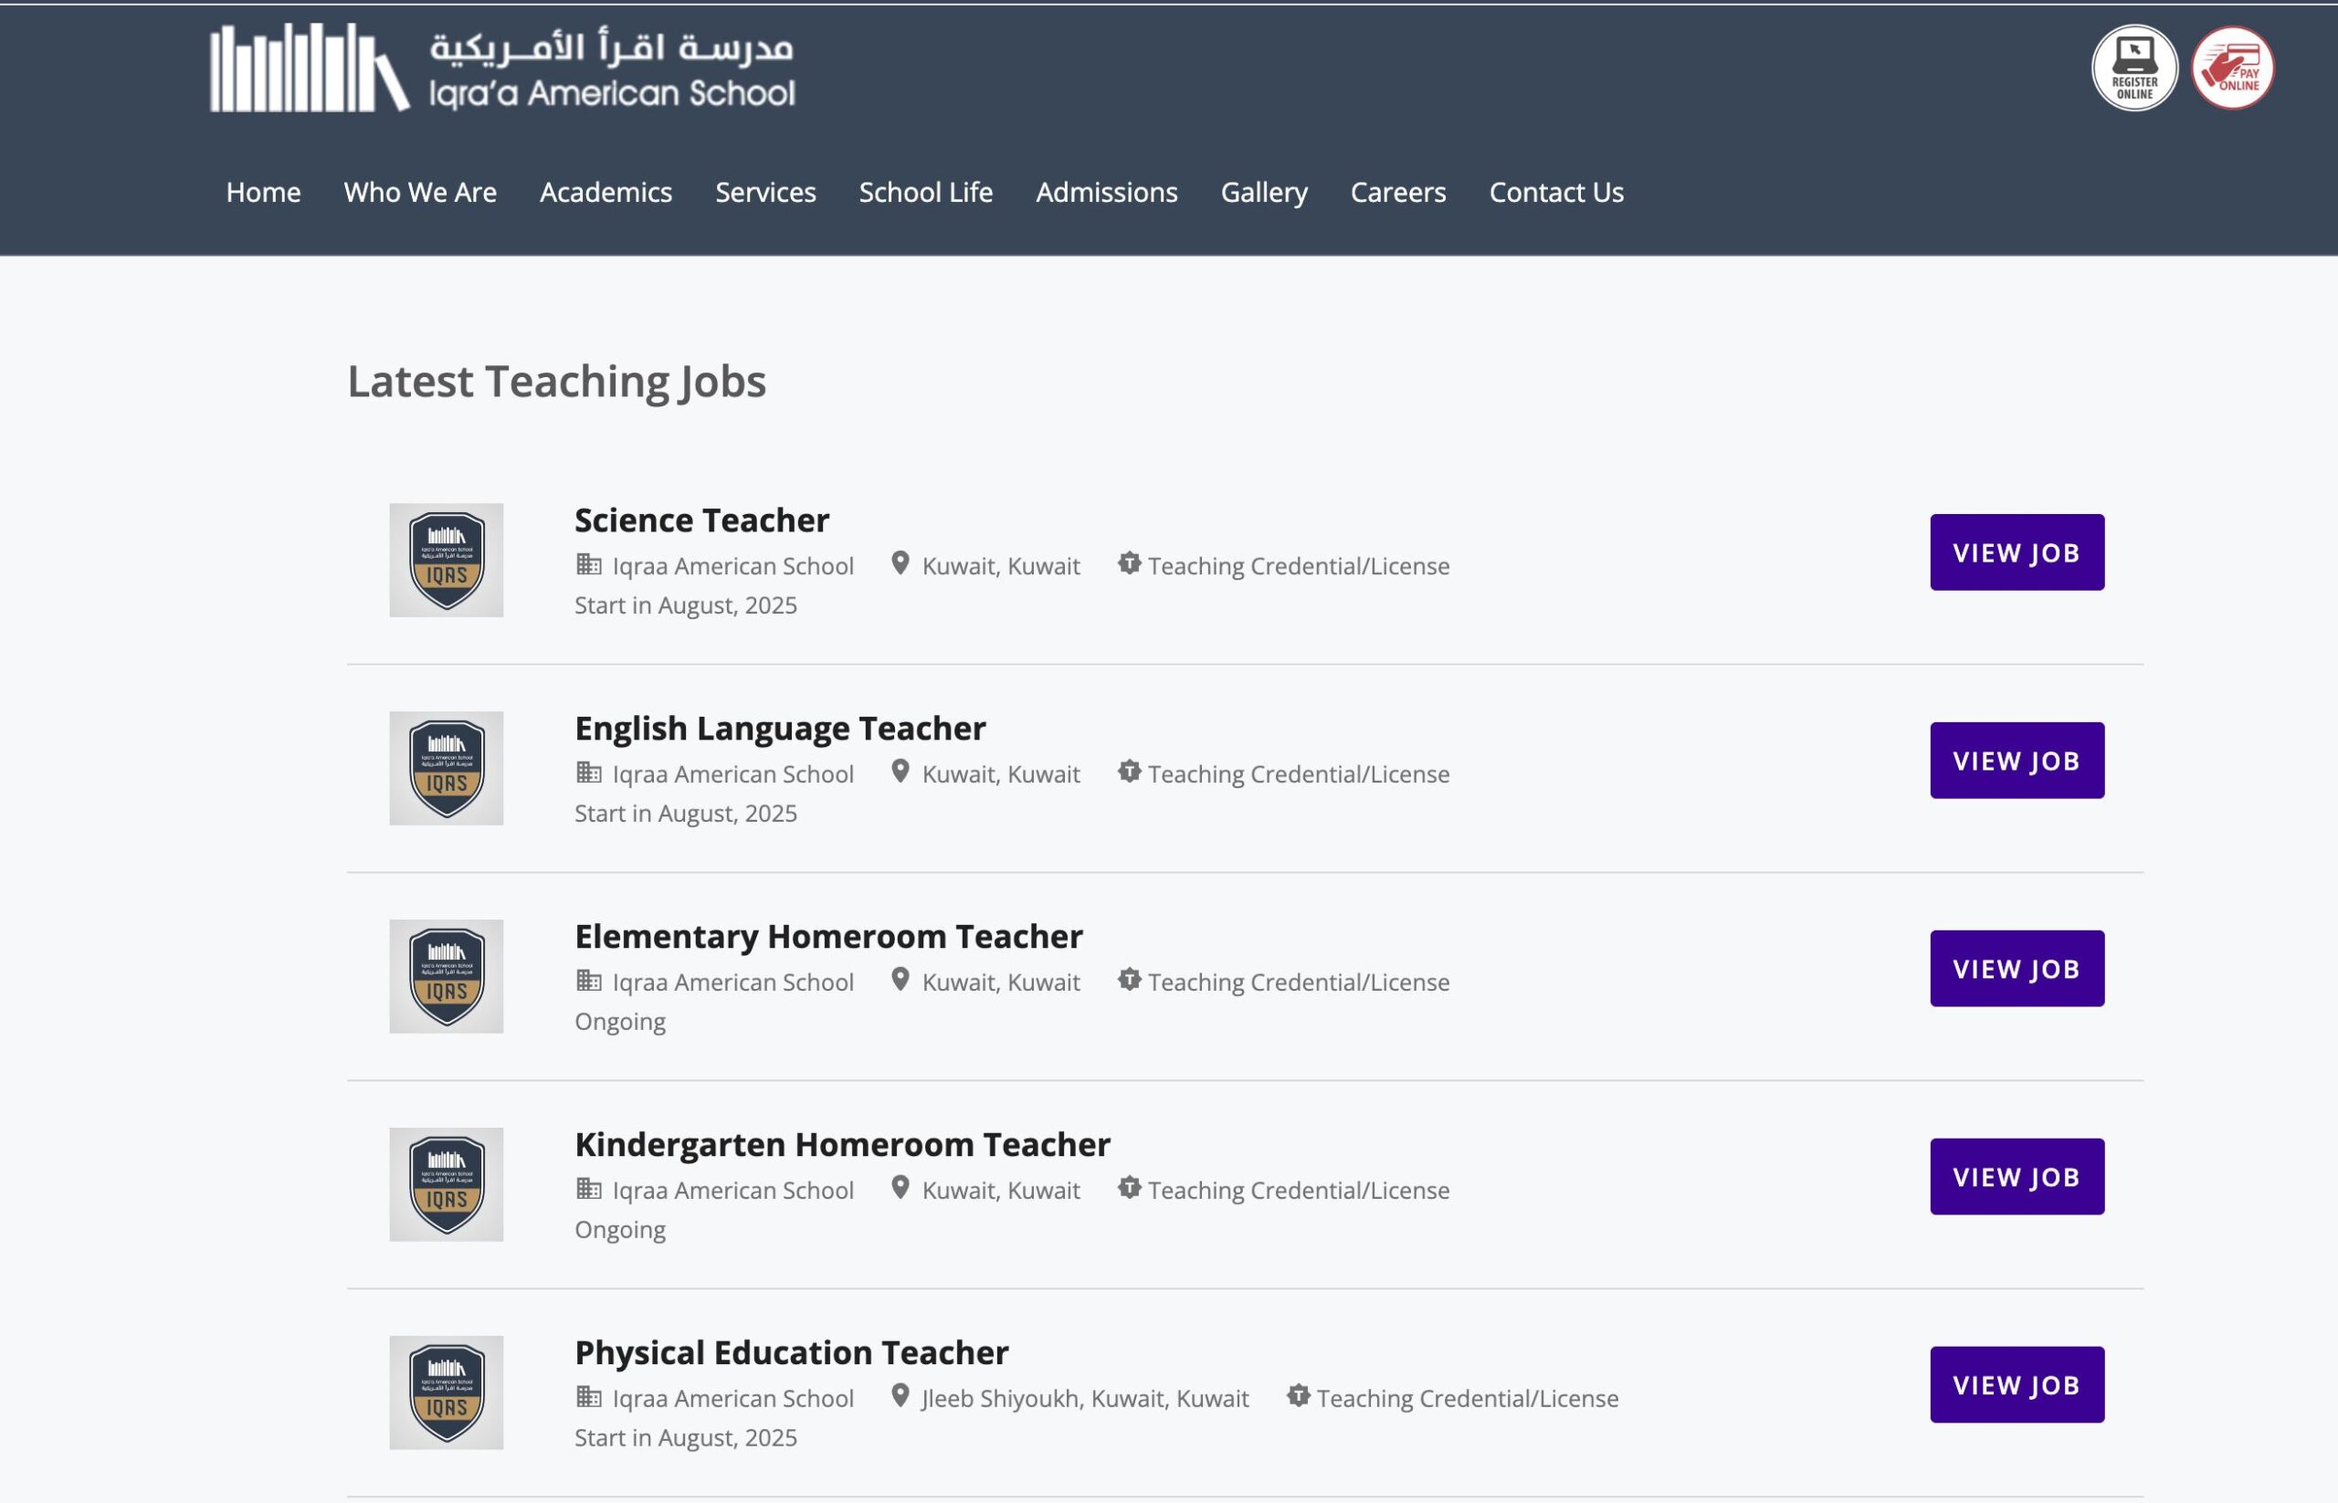Screen dimensions: 2338x1503
Task: Open the Elementary Homeroom Teacher title link
Action: pos(827,937)
